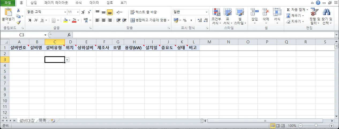Open 조건부 서식 conditional formatting
Screen dimensions: 339x129
[216, 17]
